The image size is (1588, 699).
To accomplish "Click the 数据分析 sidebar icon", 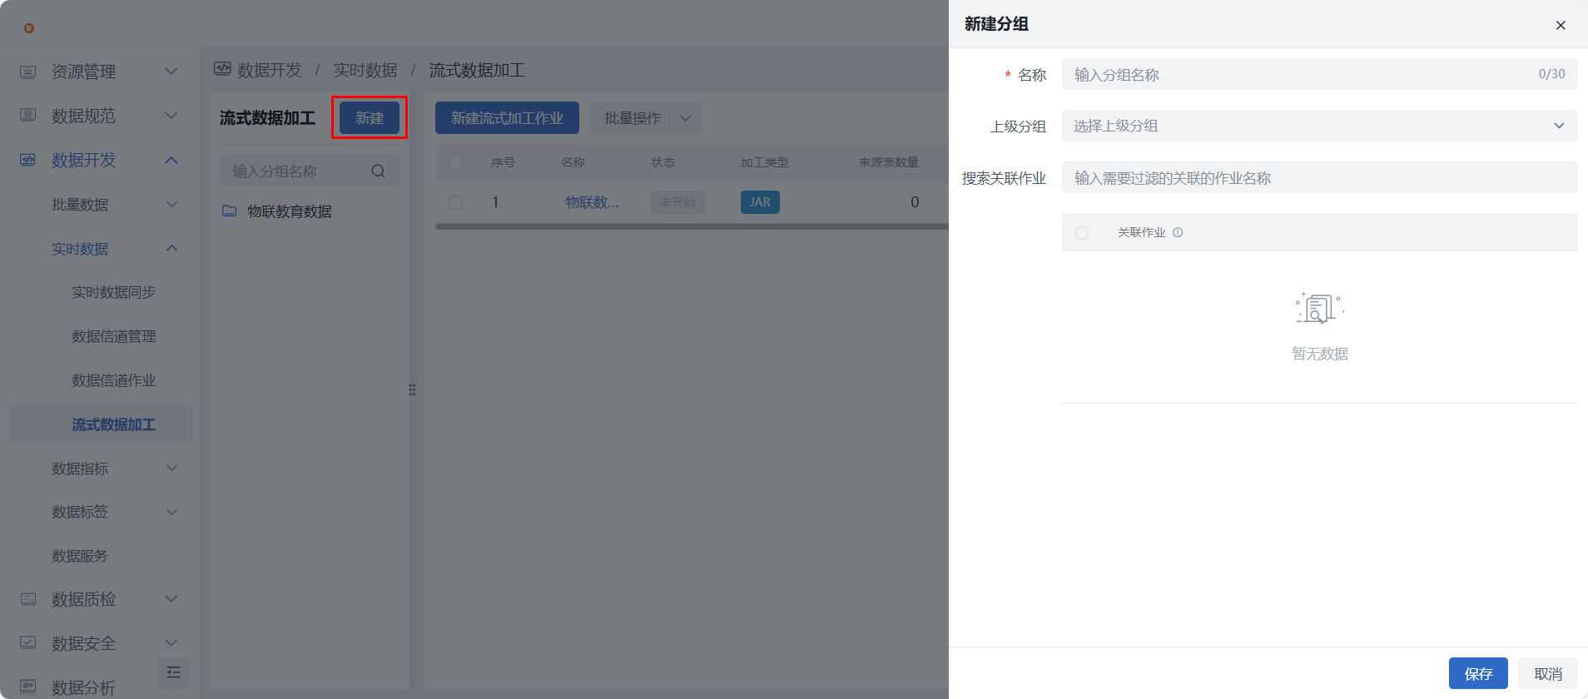I will 28,687.
